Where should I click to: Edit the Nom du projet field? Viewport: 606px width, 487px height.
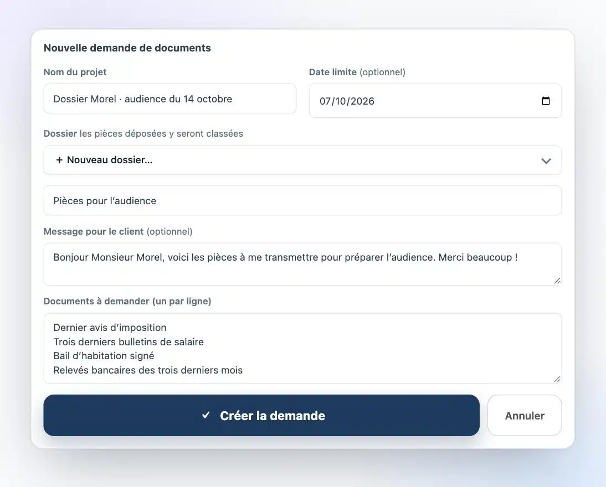coord(170,99)
